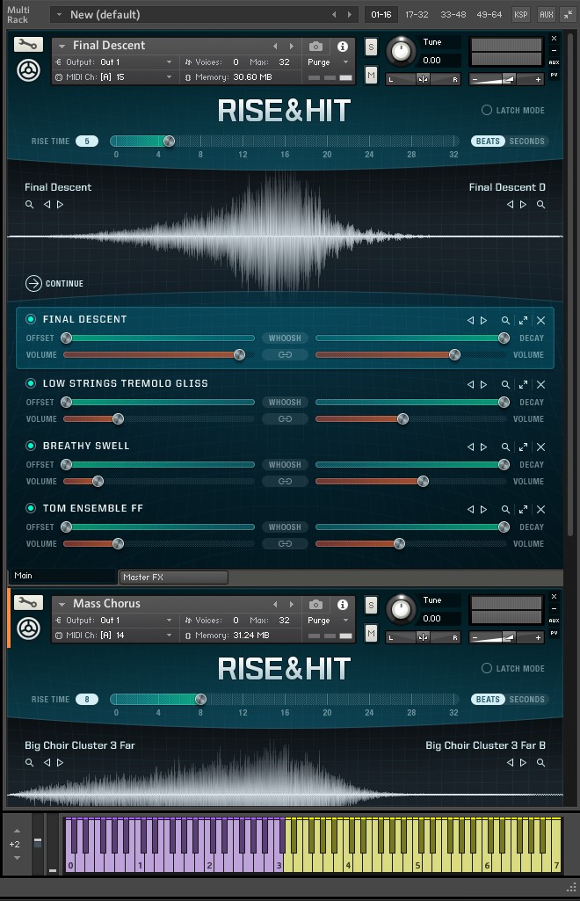580x901 pixels.
Task: Click search icon on FINAL DESCENT layer row
Action: point(505,320)
